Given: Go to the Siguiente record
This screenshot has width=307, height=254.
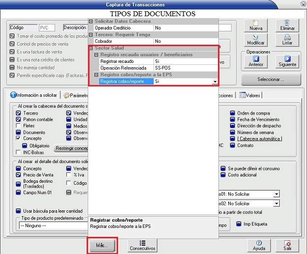Looking at the screenshot, I should [287, 61].
